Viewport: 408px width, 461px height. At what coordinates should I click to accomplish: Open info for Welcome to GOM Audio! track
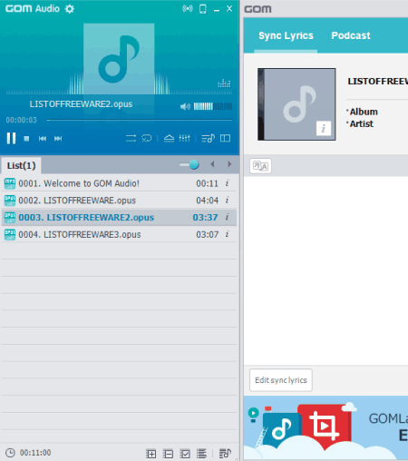tap(227, 183)
